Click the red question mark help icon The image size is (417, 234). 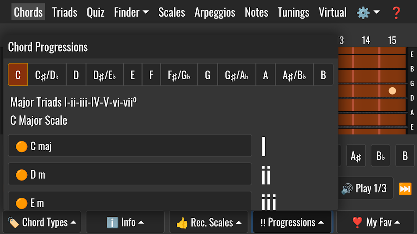pos(396,12)
